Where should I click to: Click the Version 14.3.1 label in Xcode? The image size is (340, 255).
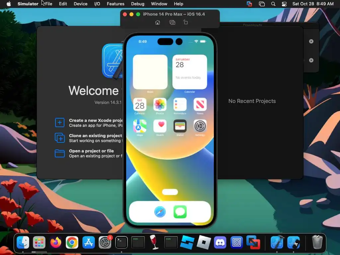[x=108, y=102]
